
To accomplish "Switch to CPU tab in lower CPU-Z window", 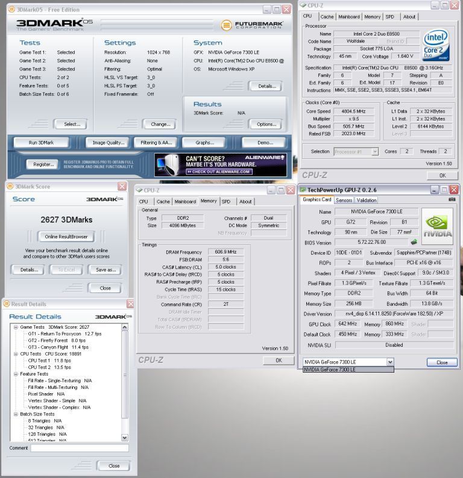I will point(143,202).
